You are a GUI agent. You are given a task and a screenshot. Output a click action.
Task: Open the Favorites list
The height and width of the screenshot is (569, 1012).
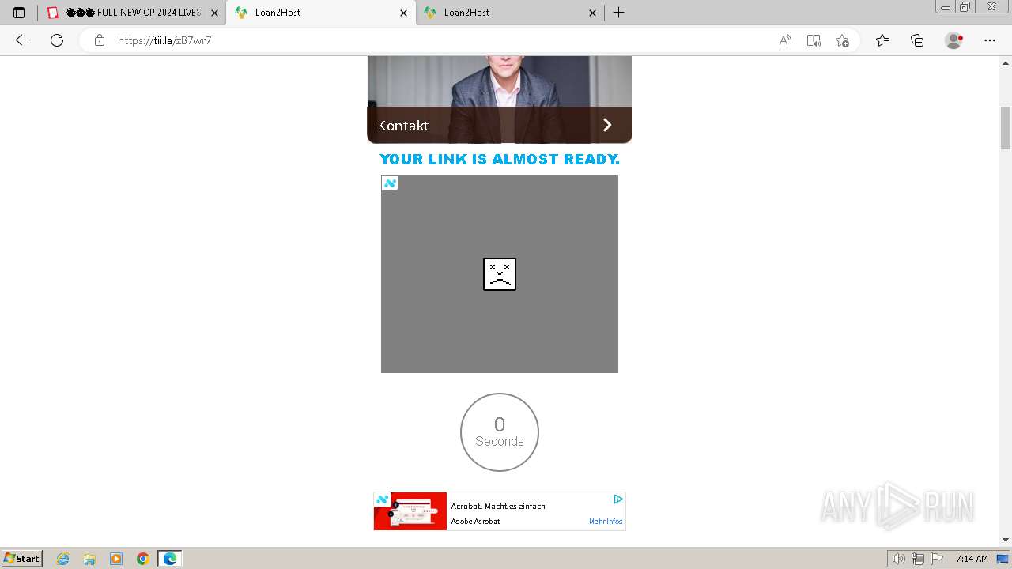tap(882, 40)
